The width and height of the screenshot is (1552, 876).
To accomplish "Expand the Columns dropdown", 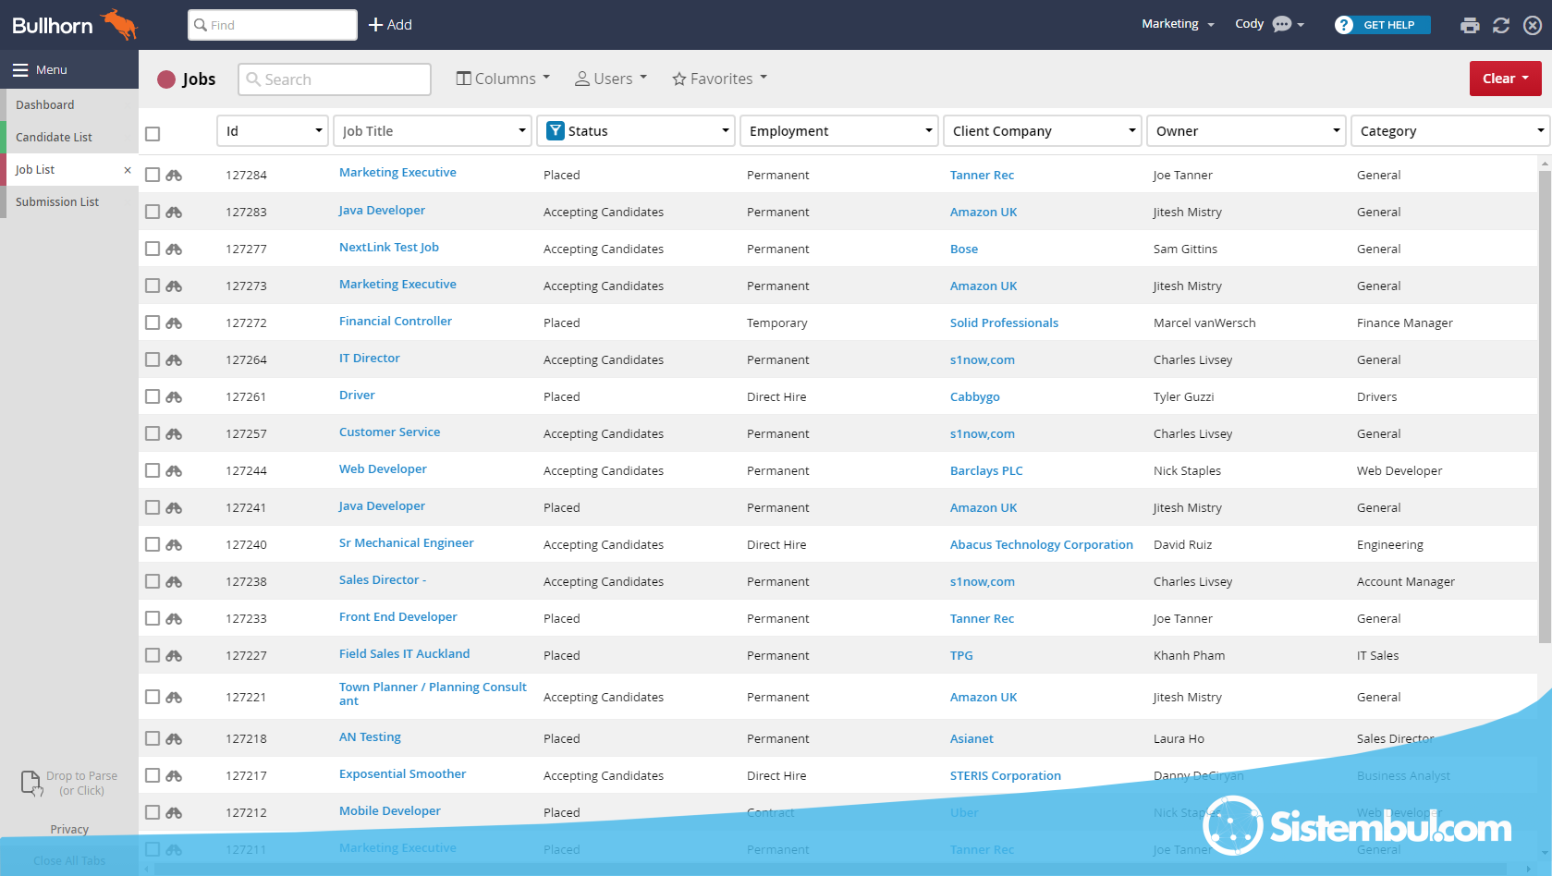I will click(504, 79).
